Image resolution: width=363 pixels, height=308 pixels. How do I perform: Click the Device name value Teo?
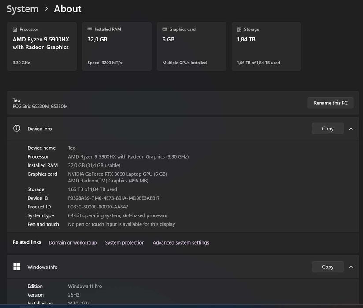coord(72,148)
